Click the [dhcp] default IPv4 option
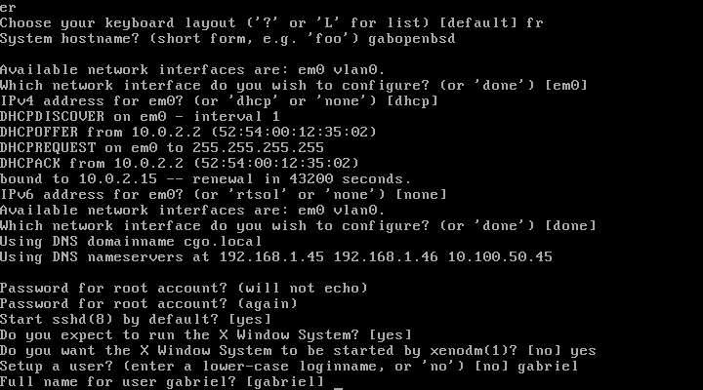 coord(412,101)
